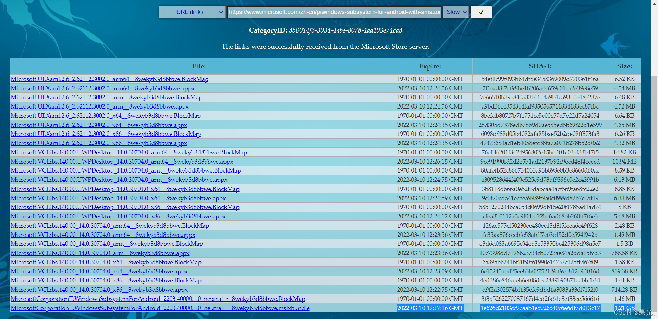Open Microsoft.UI.Xaml.2.6 x86 appx link
658x319 pixels.
pos(99,143)
